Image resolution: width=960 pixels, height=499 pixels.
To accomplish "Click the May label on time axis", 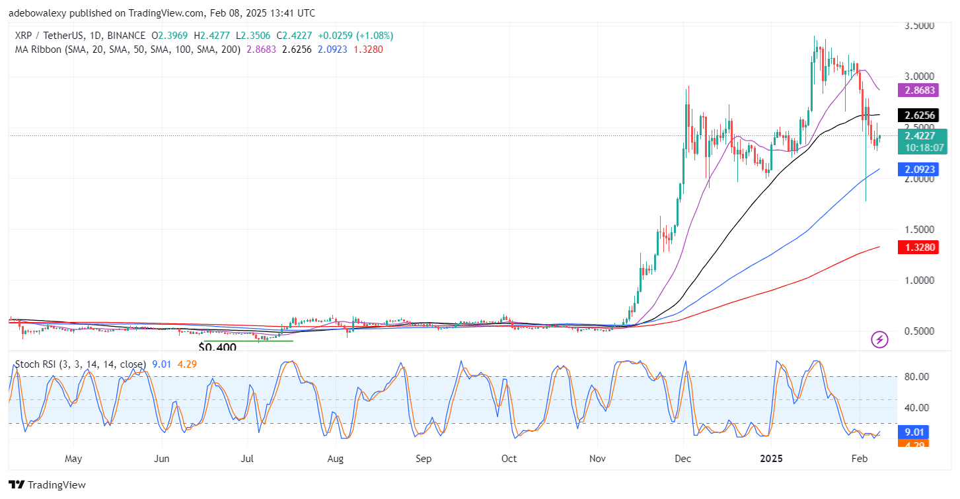I will coord(73,458).
